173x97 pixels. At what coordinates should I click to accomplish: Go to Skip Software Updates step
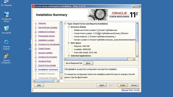tap(48, 27)
